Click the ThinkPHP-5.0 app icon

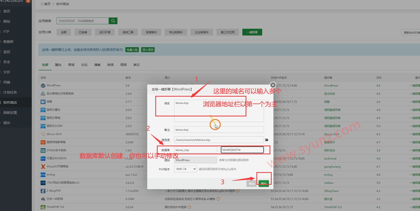coord(43,207)
